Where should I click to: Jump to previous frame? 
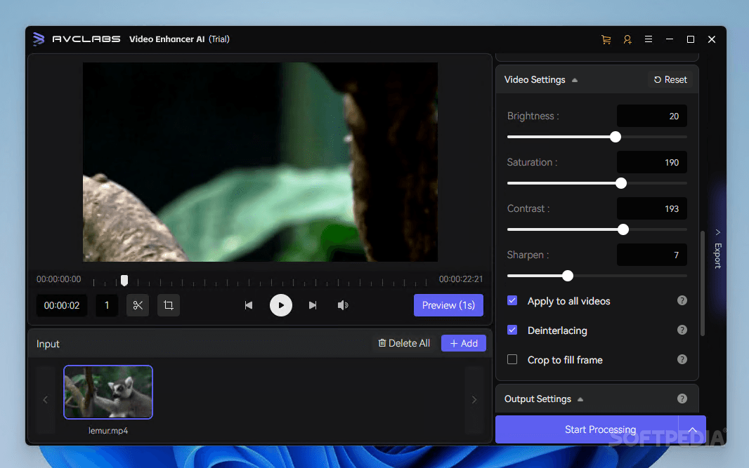[249, 305]
